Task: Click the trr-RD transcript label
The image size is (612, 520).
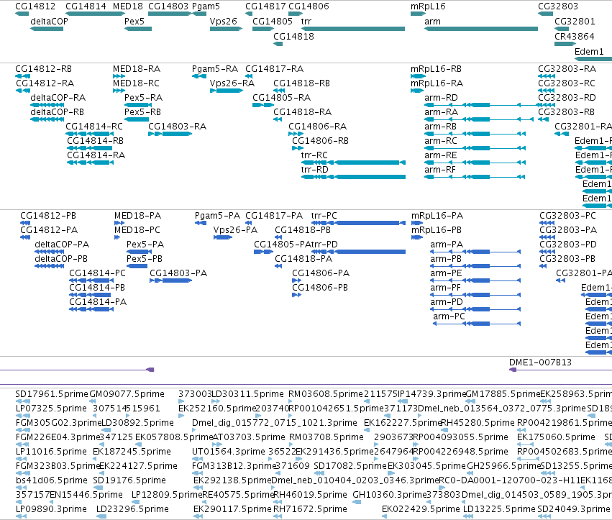Action: pos(314,170)
